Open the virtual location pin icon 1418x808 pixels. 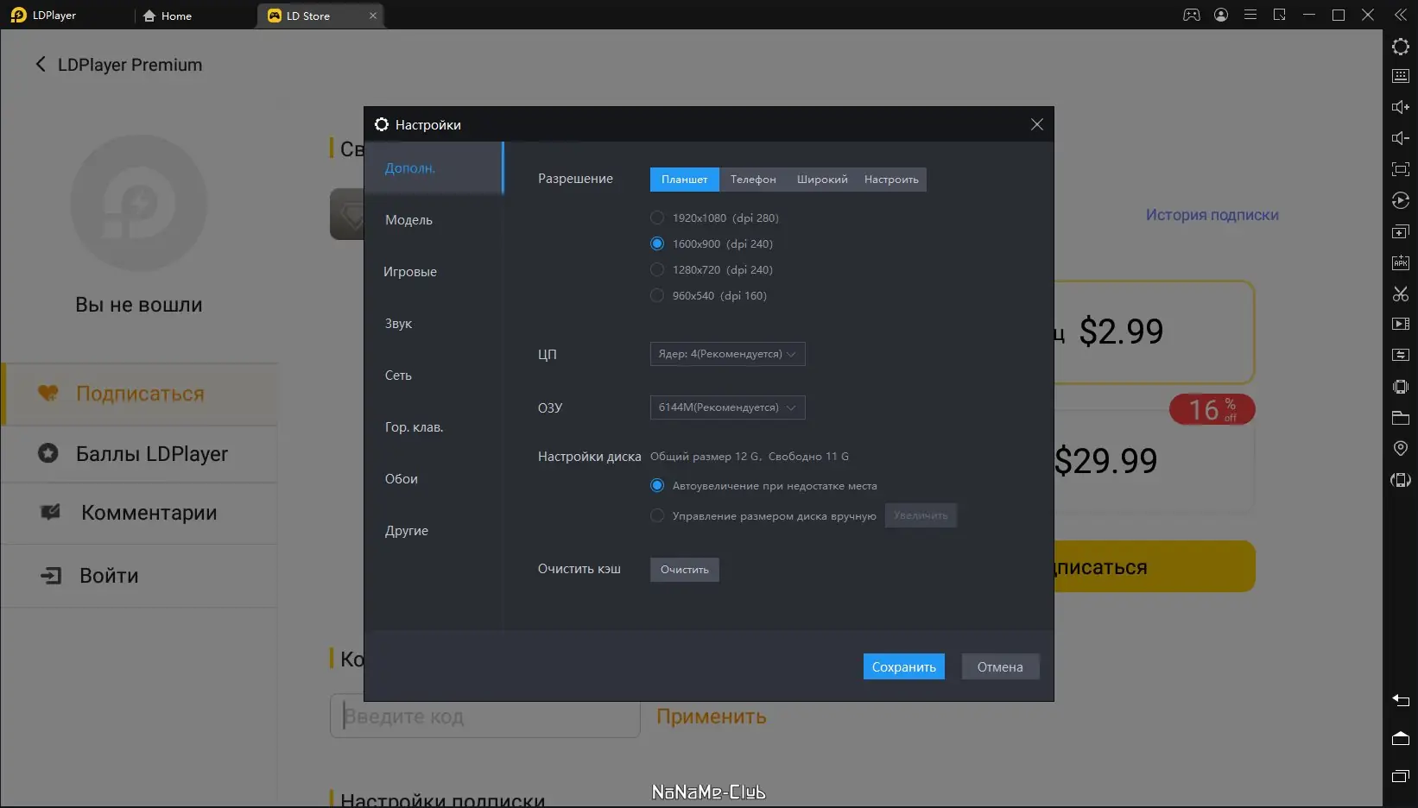pos(1401,448)
